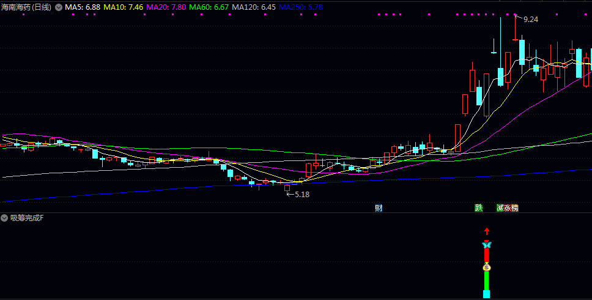Select the 海南海药(日线) chart title

click(x=26, y=7)
